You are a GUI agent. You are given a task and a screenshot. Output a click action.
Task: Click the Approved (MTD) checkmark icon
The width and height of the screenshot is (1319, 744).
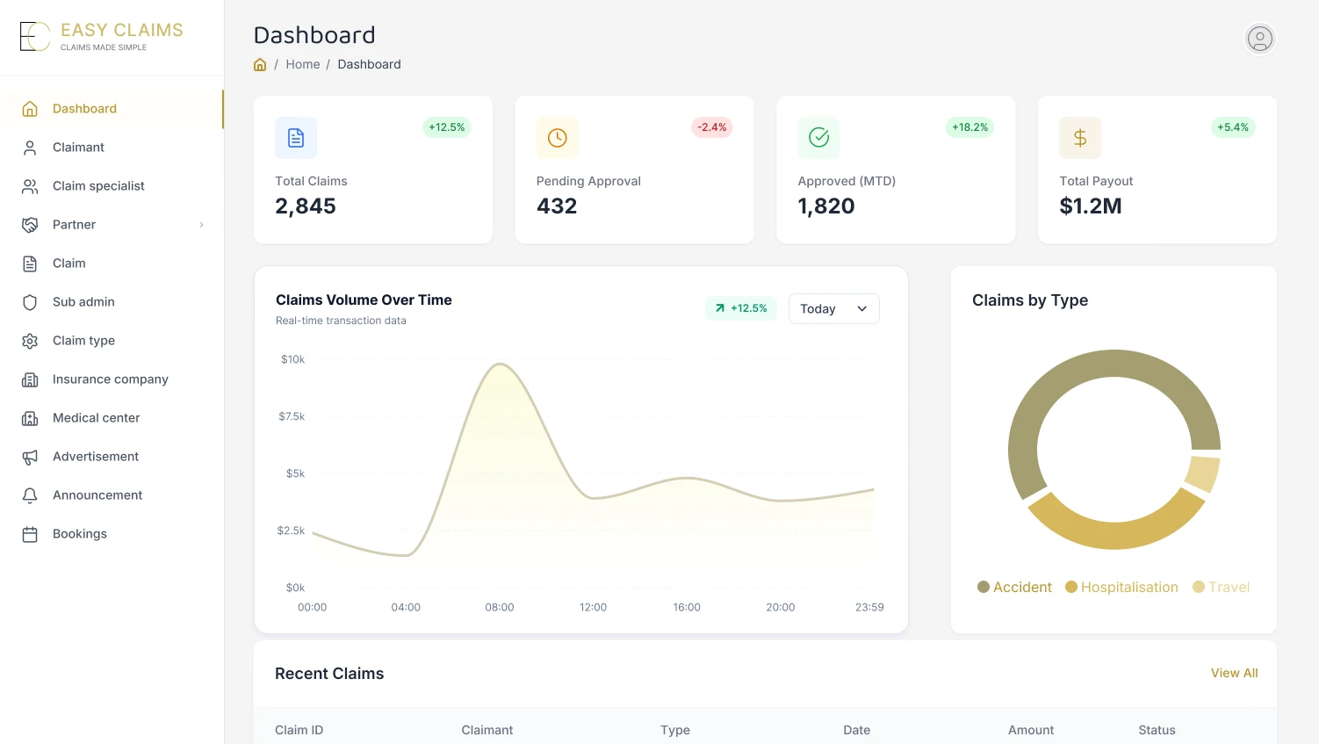[x=818, y=138]
